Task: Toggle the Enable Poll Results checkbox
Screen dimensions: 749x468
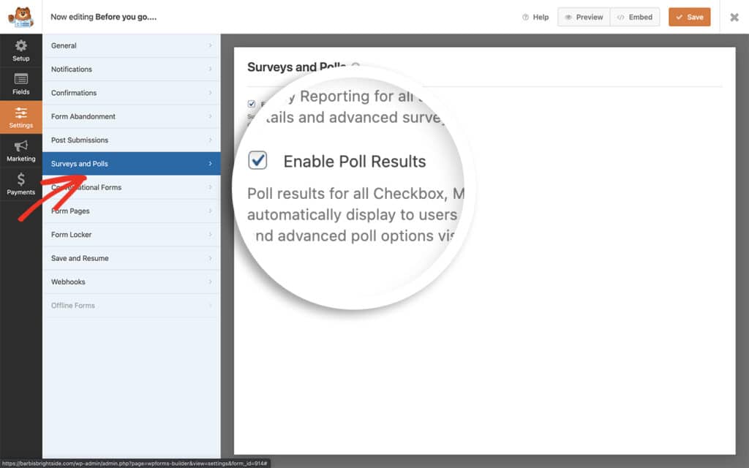Action: pyautogui.click(x=257, y=161)
